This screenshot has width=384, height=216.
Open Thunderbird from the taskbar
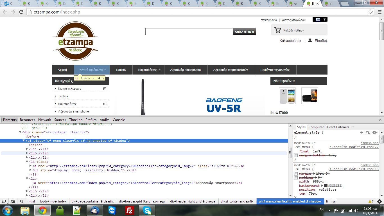pos(94,210)
